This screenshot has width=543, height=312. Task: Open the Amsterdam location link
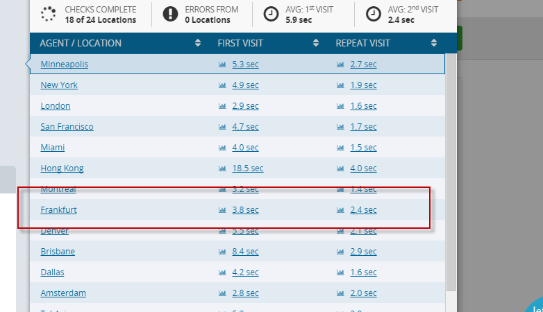63,293
